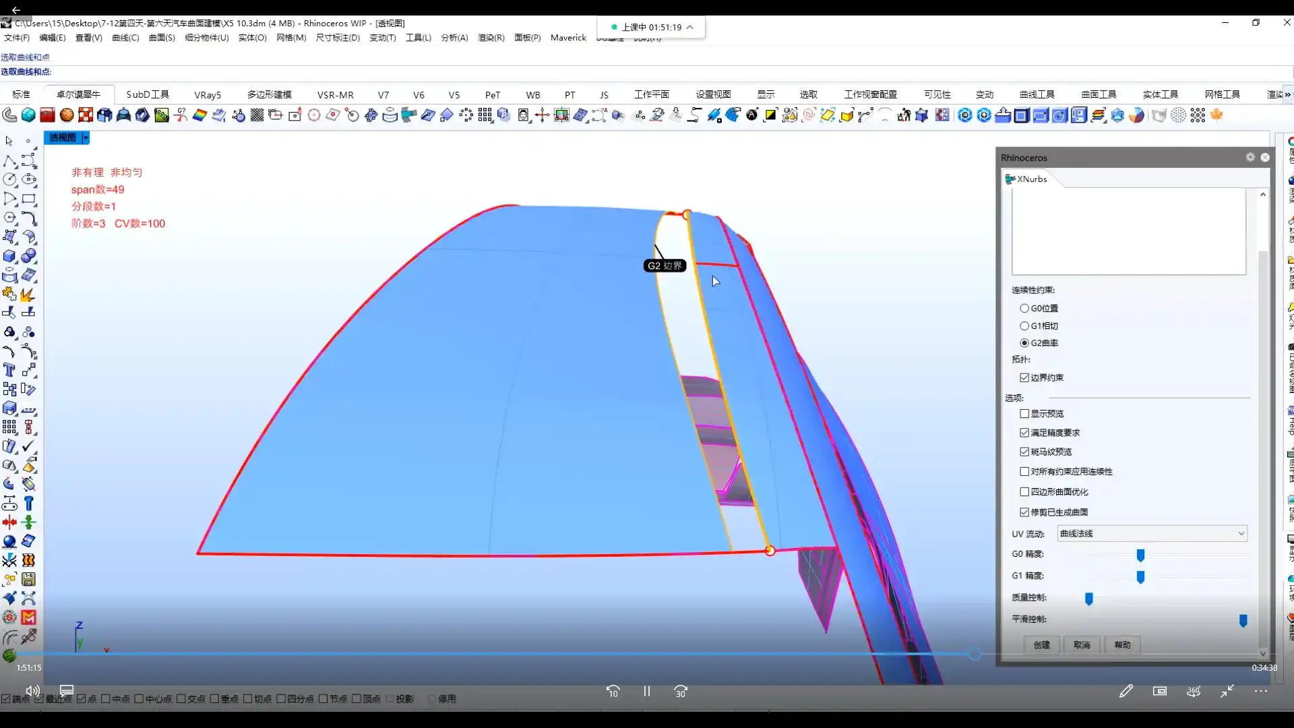Click the 取消 button
The image size is (1294, 728).
[1082, 644]
